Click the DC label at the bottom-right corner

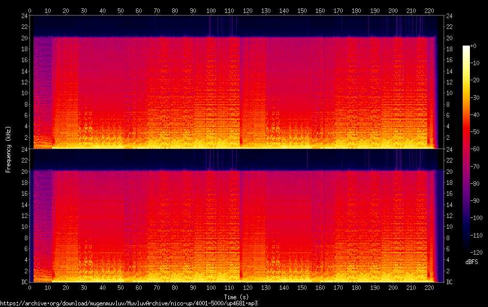[449, 282]
